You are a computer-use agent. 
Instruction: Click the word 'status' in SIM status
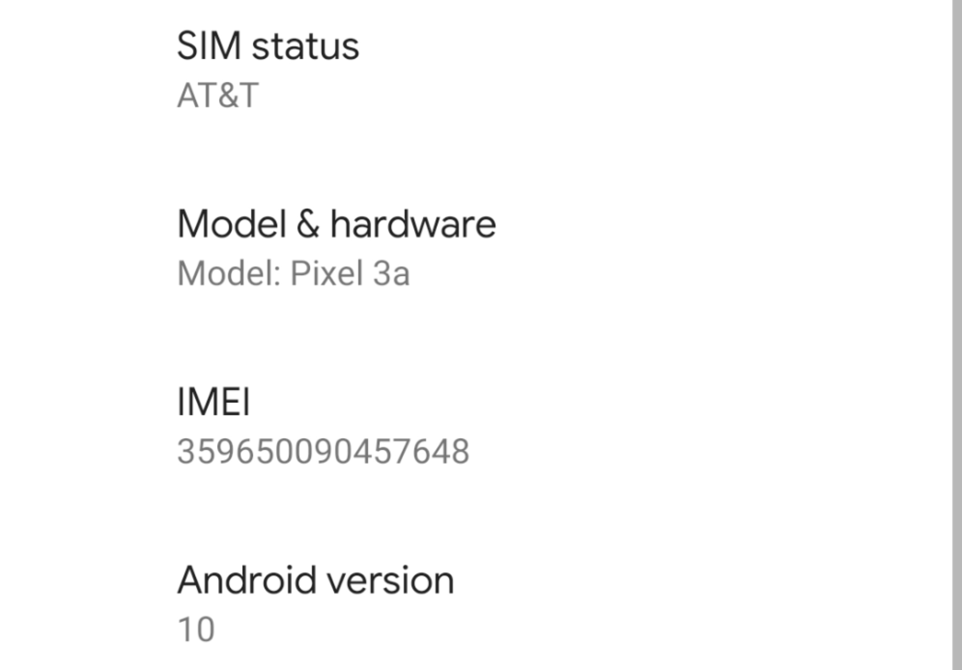click(x=305, y=46)
